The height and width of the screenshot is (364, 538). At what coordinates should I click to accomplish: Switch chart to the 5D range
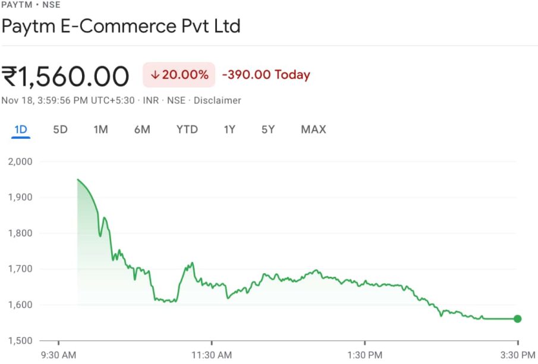pyautogui.click(x=60, y=129)
